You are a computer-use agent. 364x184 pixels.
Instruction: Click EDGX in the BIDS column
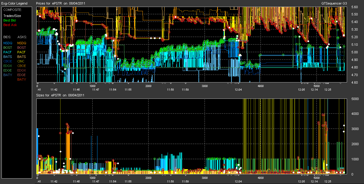point(8,66)
